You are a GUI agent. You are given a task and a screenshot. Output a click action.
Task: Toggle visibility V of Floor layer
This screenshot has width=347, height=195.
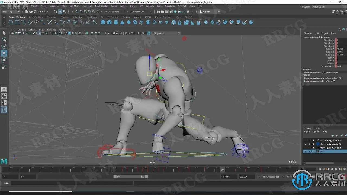click(306, 151)
